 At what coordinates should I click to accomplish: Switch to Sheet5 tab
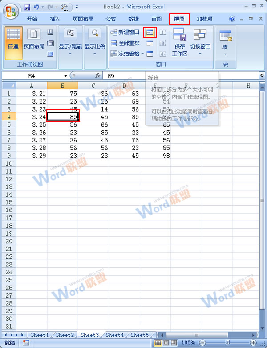[139, 335]
